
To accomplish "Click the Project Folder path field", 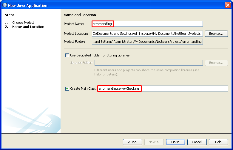I will (x=147, y=42).
